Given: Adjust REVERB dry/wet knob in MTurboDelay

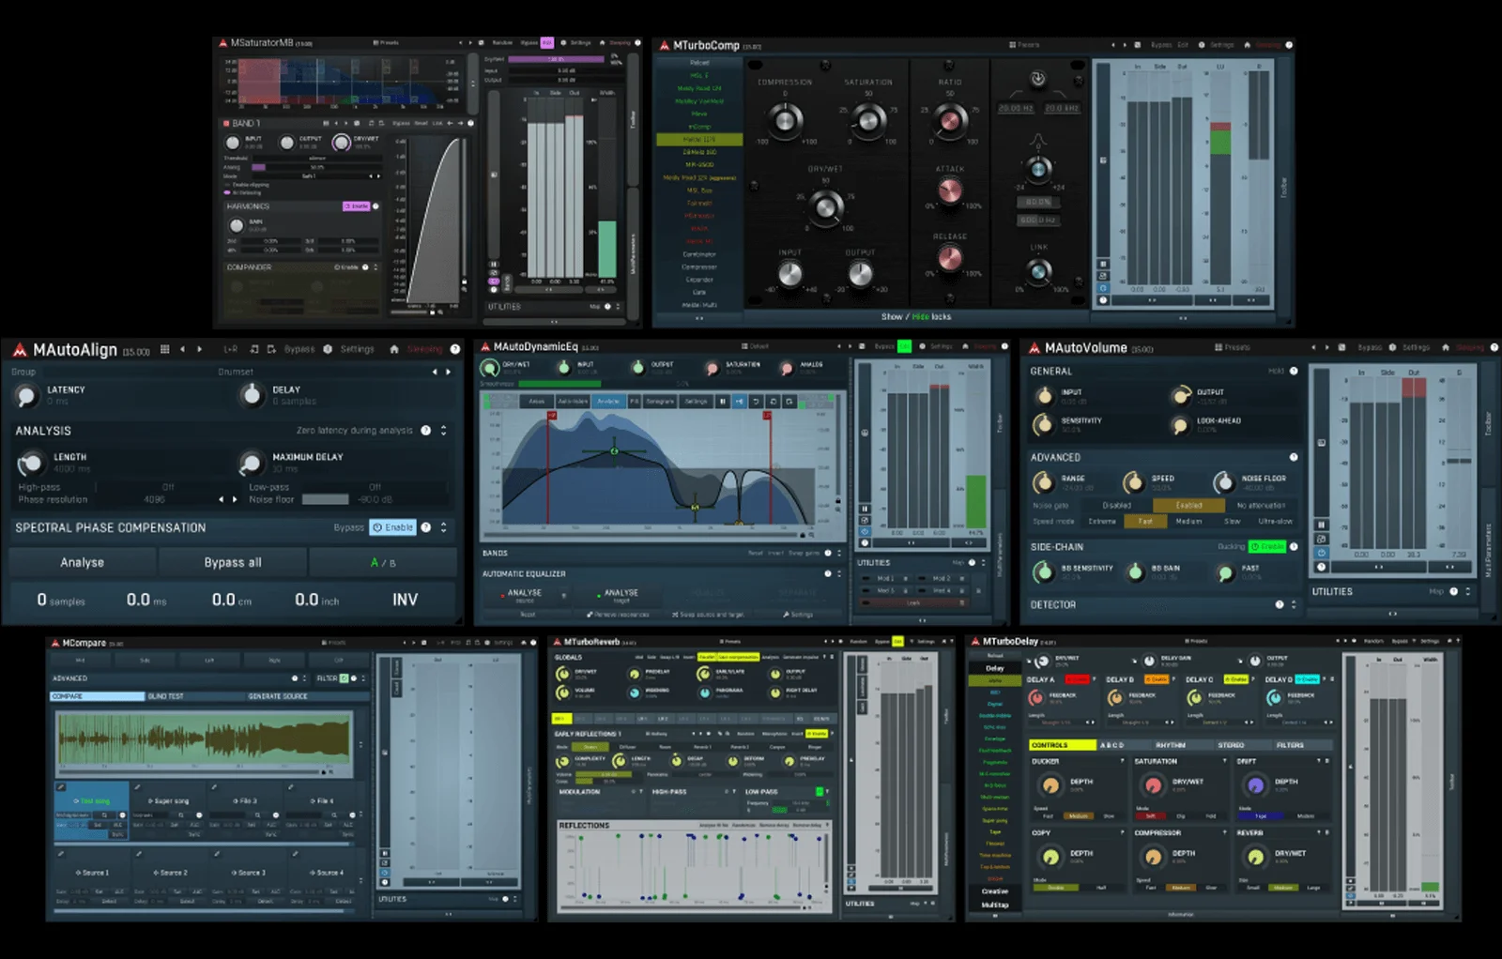Looking at the screenshot, I should (1254, 857).
